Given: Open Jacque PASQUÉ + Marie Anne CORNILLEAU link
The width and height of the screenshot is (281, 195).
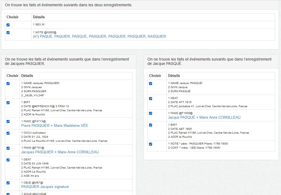Looking at the screenshot, I should pyautogui.click(x=204, y=117).
